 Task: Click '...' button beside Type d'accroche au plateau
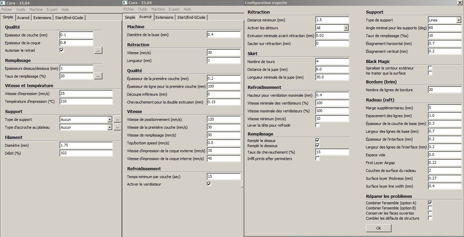pos(117,127)
